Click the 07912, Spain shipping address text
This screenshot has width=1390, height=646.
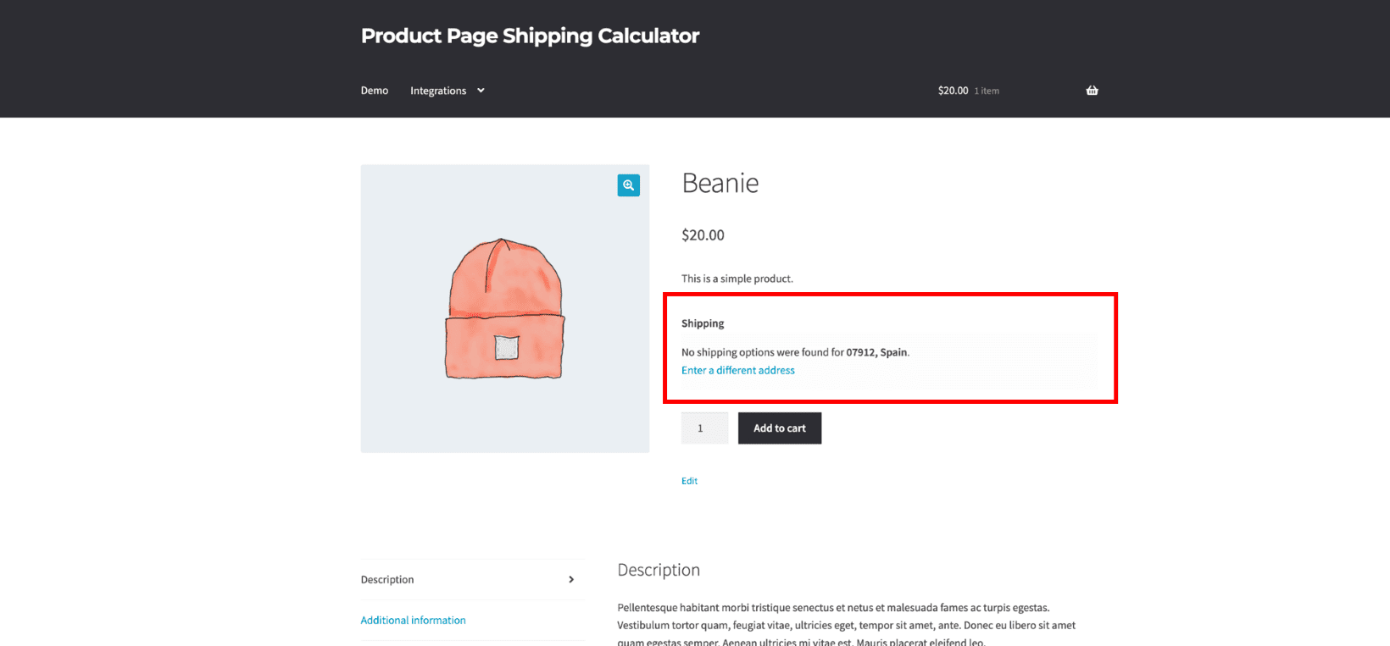coord(876,351)
